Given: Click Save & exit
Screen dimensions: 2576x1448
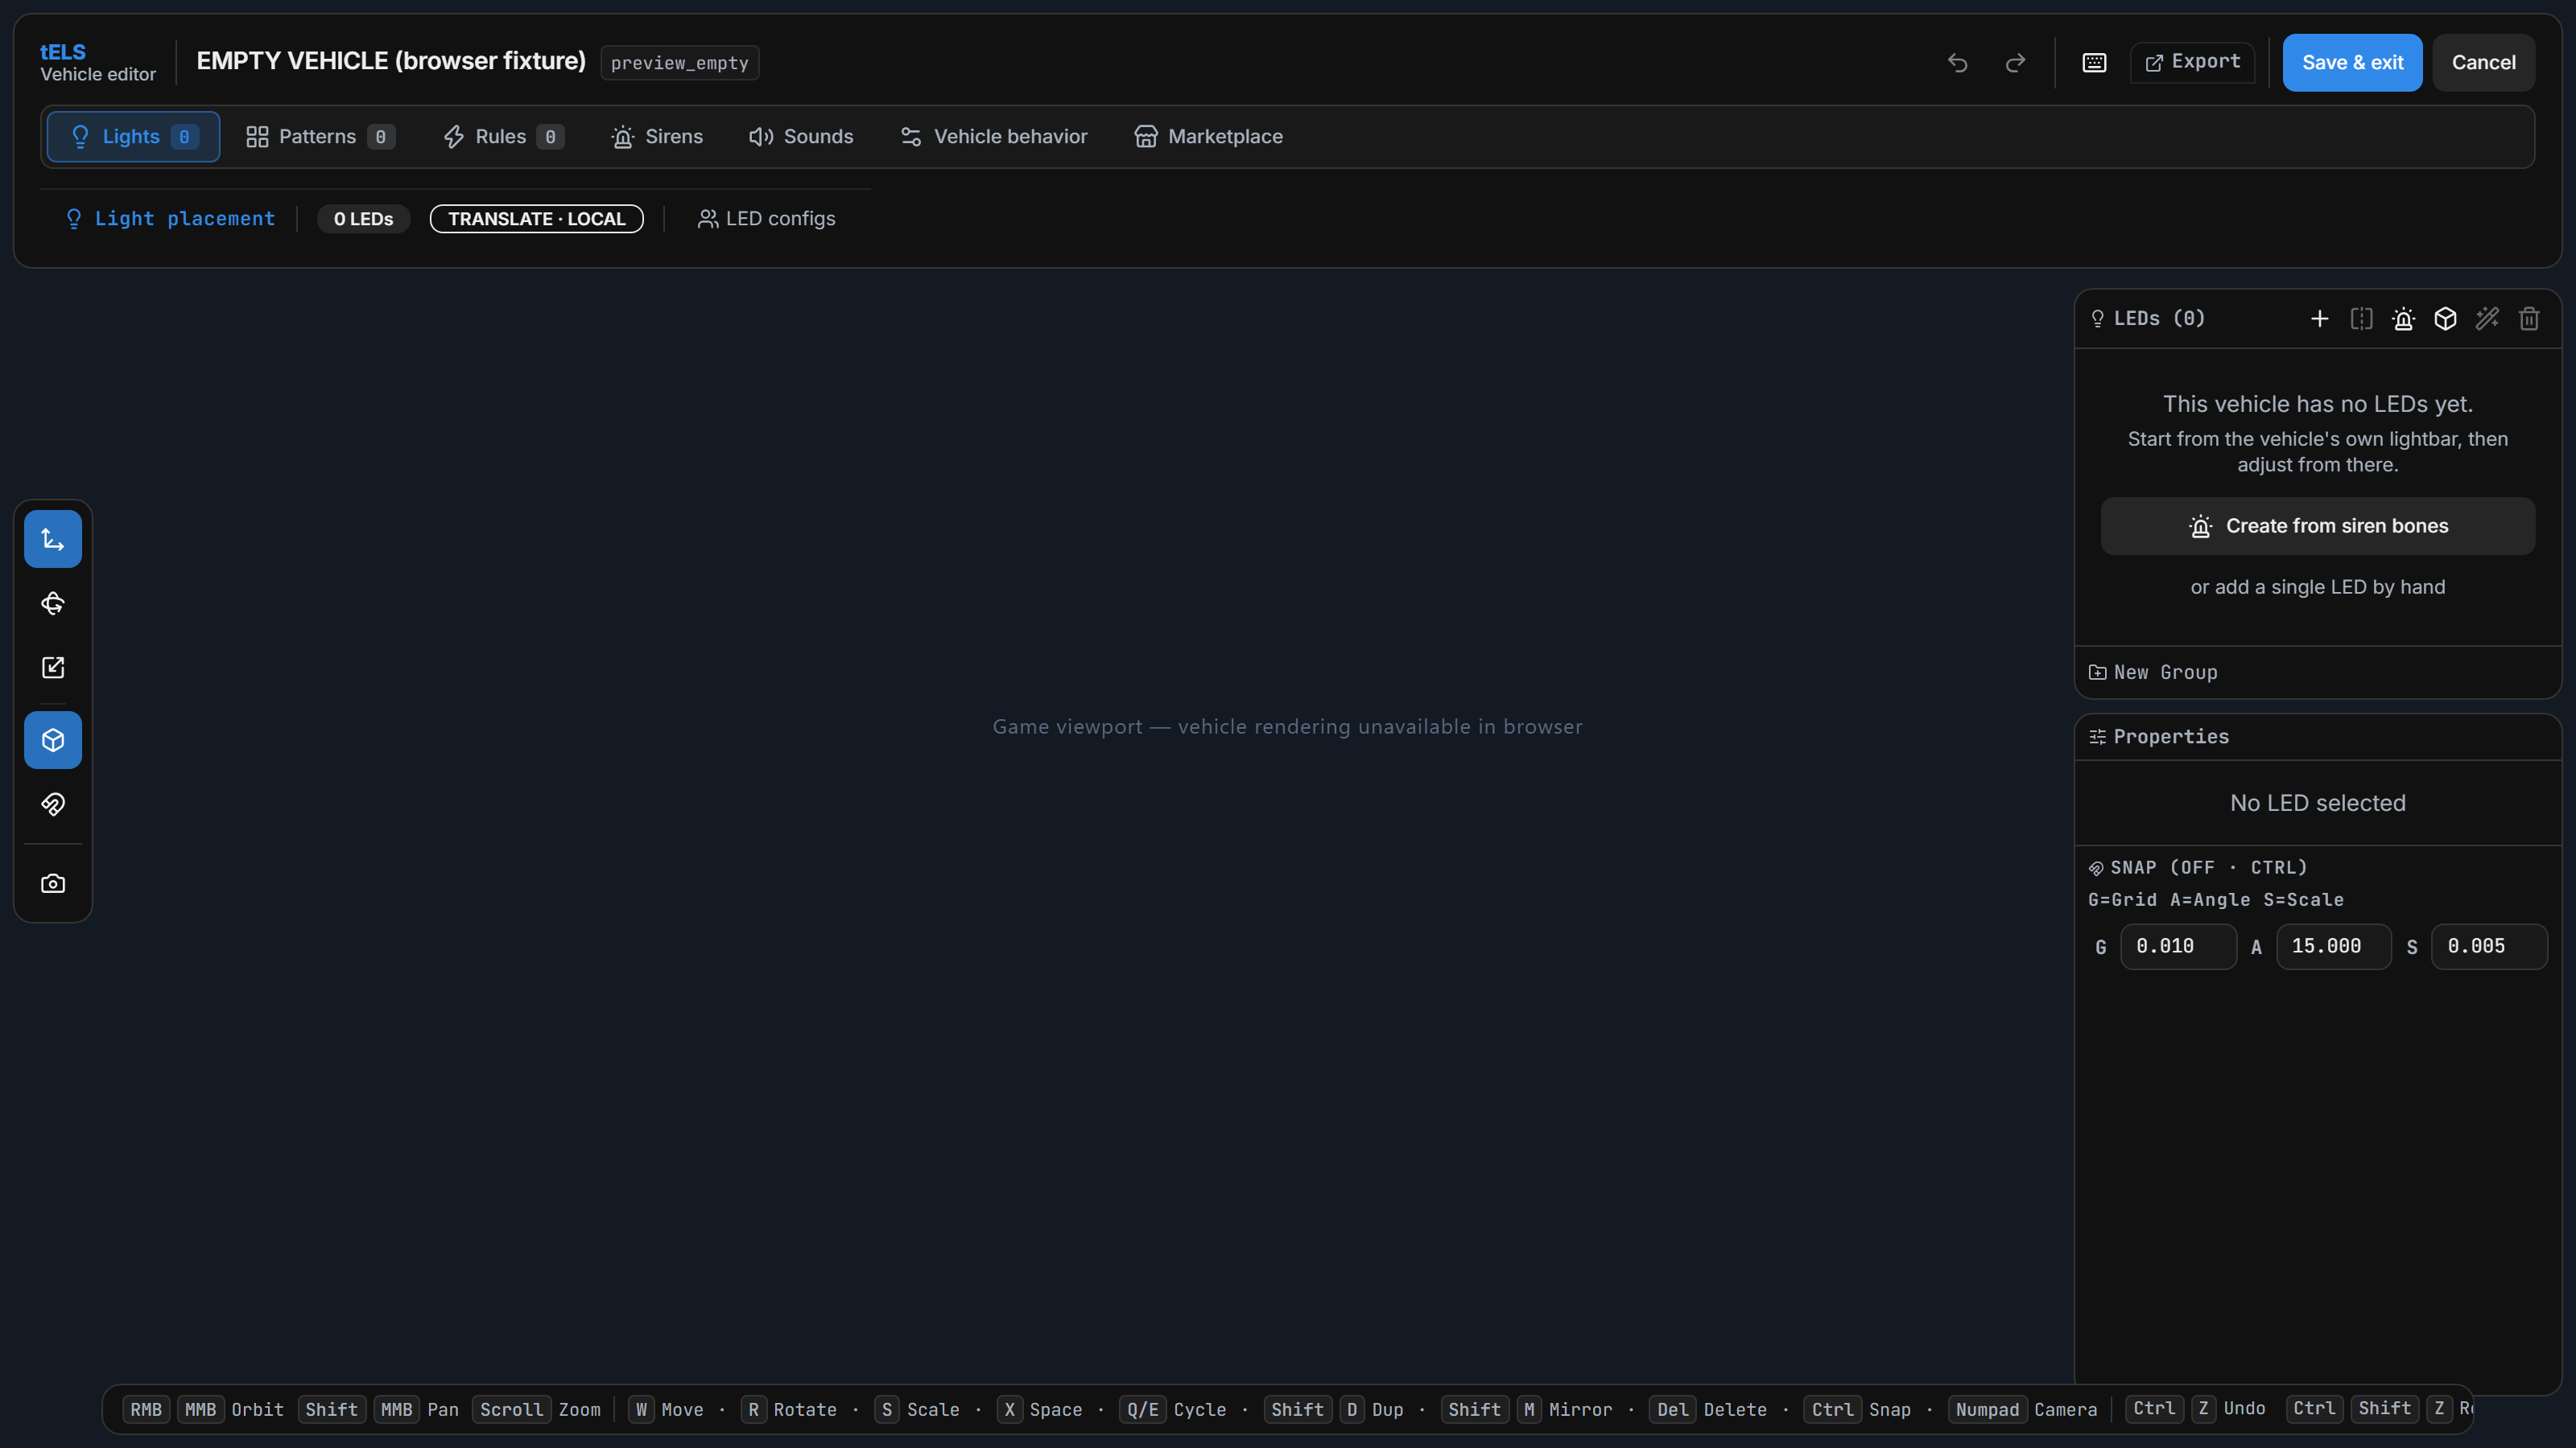Looking at the screenshot, I should pos(2352,63).
